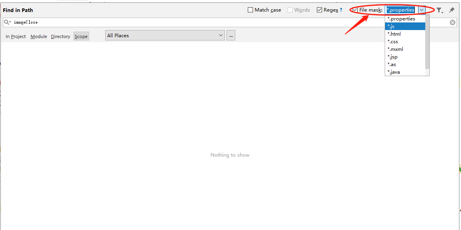Open search history via magnifier icon
The image size is (461, 230).
pyautogui.click(x=8, y=22)
